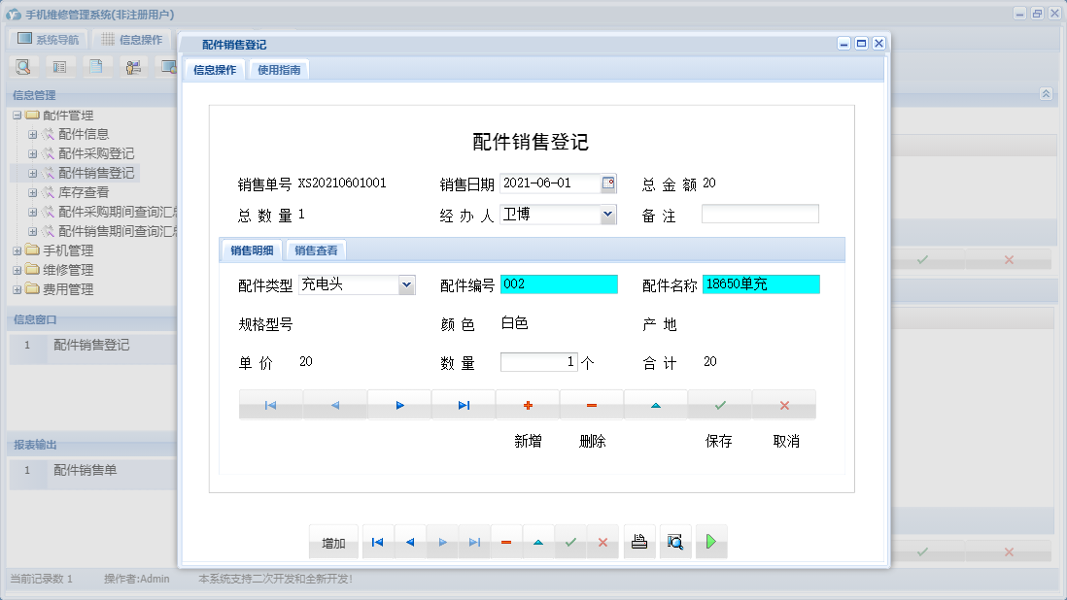Click inside the 备注 input field
1067x600 pixels.
(760, 215)
